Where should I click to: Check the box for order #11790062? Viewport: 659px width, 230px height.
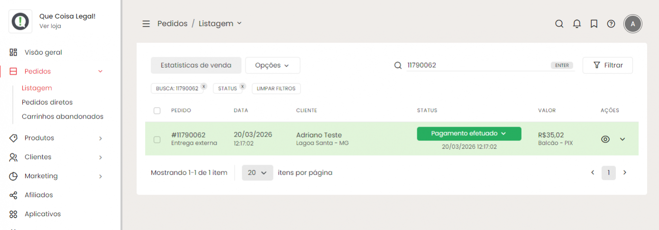click(x=157, y=139)
